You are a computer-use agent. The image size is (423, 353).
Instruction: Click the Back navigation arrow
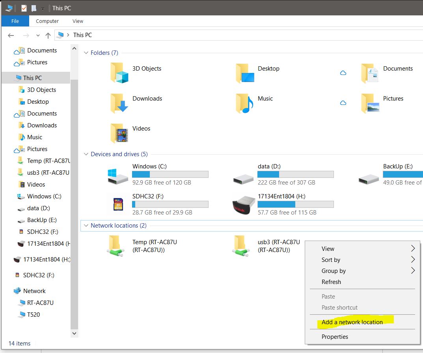[x=11, y=35]
